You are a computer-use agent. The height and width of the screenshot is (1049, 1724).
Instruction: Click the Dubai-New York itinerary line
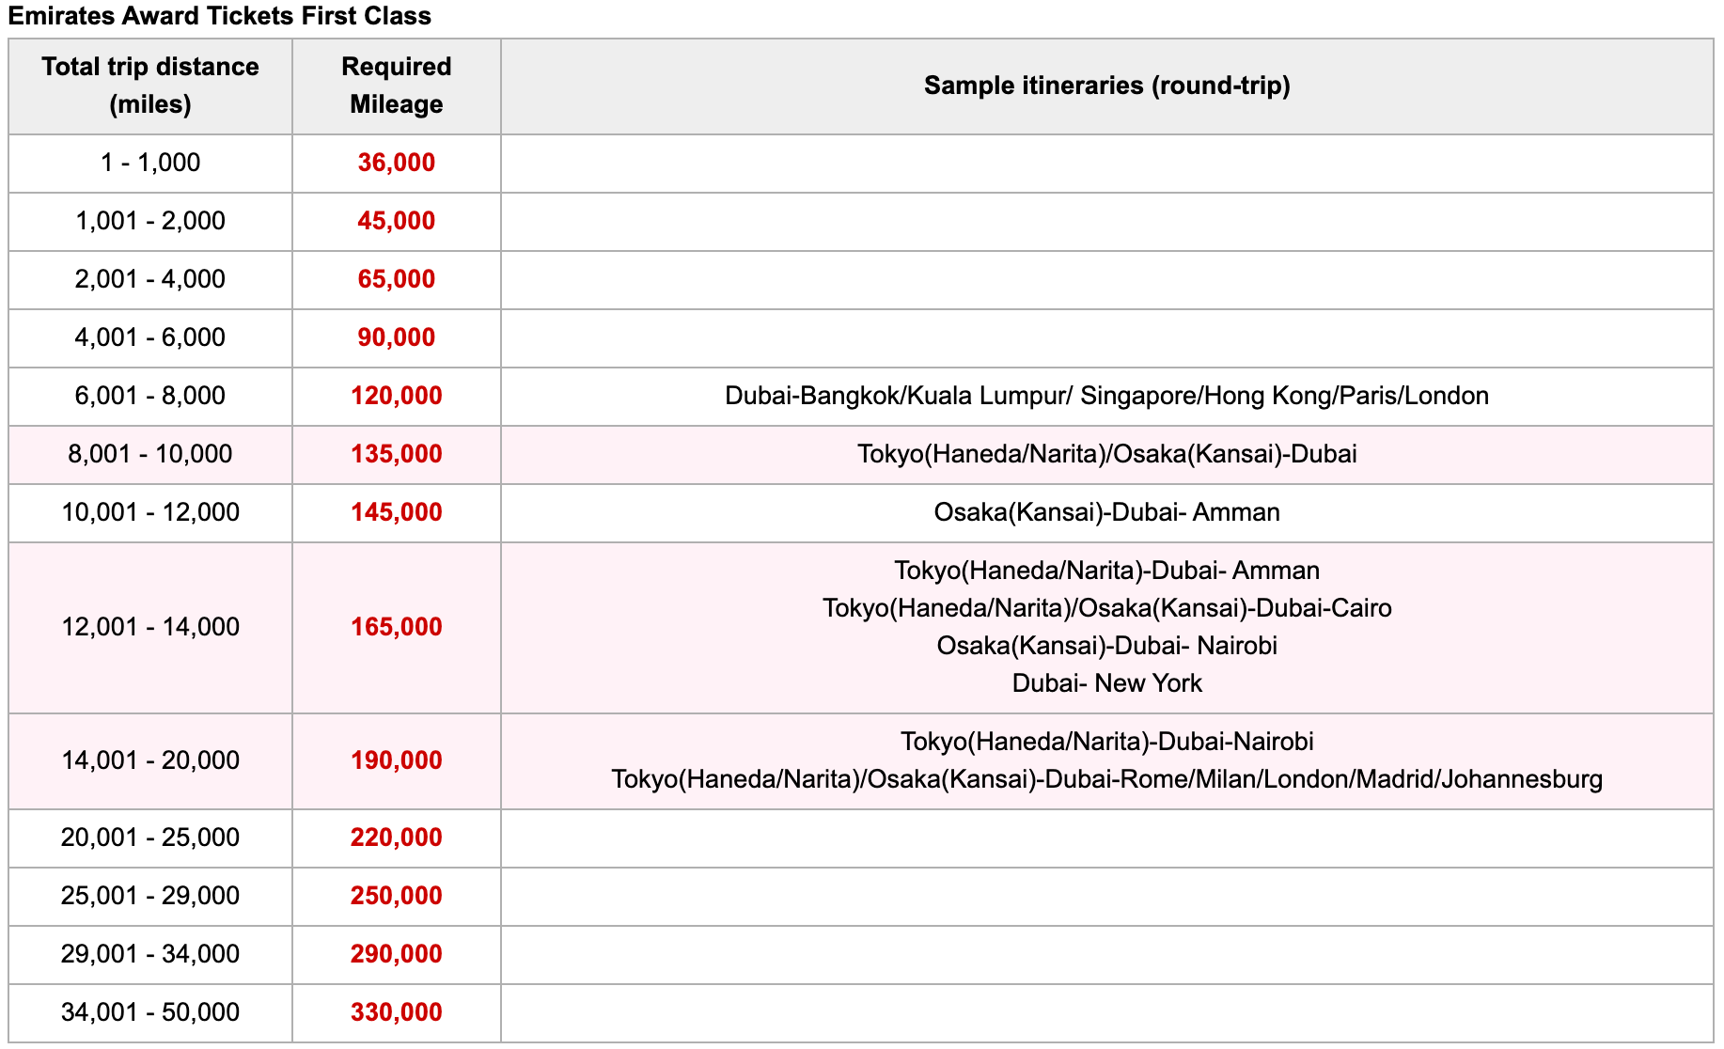[x=1107, y=683]
